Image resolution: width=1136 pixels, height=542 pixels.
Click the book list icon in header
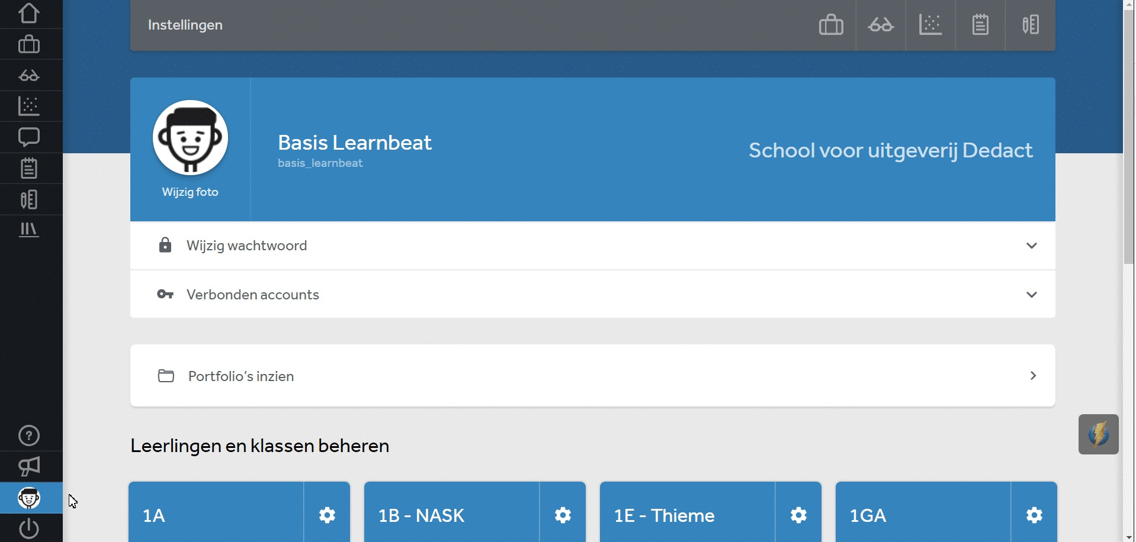(1031, 25)
